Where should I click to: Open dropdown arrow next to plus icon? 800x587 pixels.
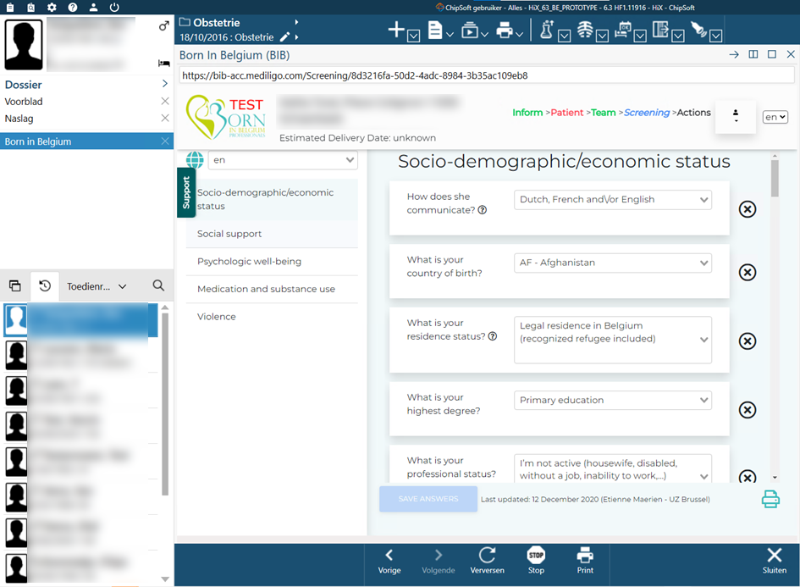414,36
